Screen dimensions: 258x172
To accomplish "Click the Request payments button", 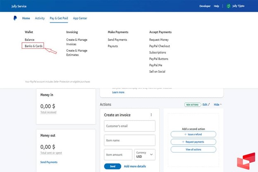I will click(193, 142).
